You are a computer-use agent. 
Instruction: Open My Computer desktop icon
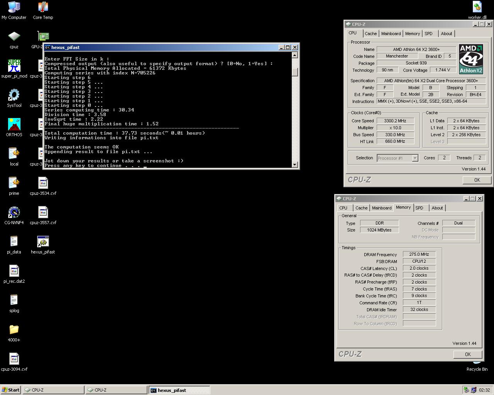(14, 10)
